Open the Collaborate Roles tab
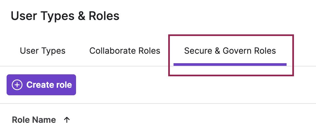This screenshot has width=316, height=129. (x=125, y=51)
